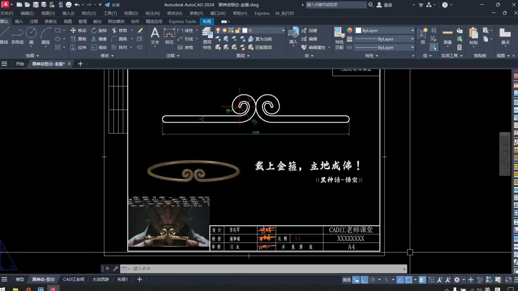Image resolution: width=518 pixels, height=291 pixels.
Task: Select the Arc (圆弧) tool
Action: (46, 35)
